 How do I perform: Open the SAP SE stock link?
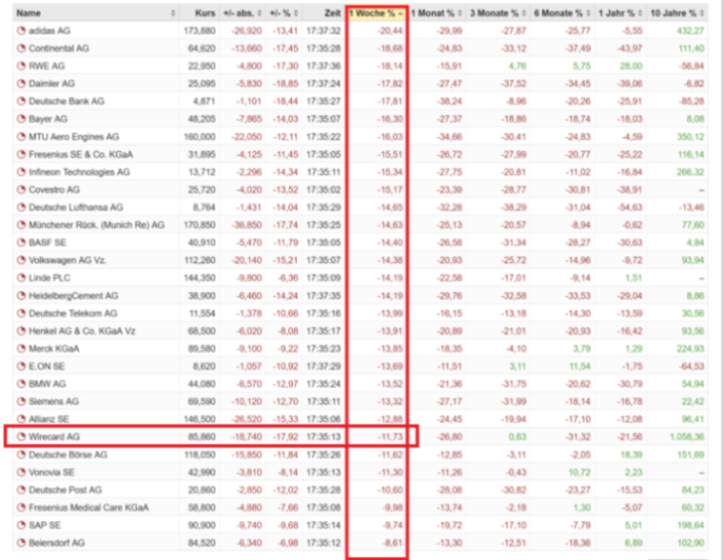pyautogui.click(x=45, y=526)
